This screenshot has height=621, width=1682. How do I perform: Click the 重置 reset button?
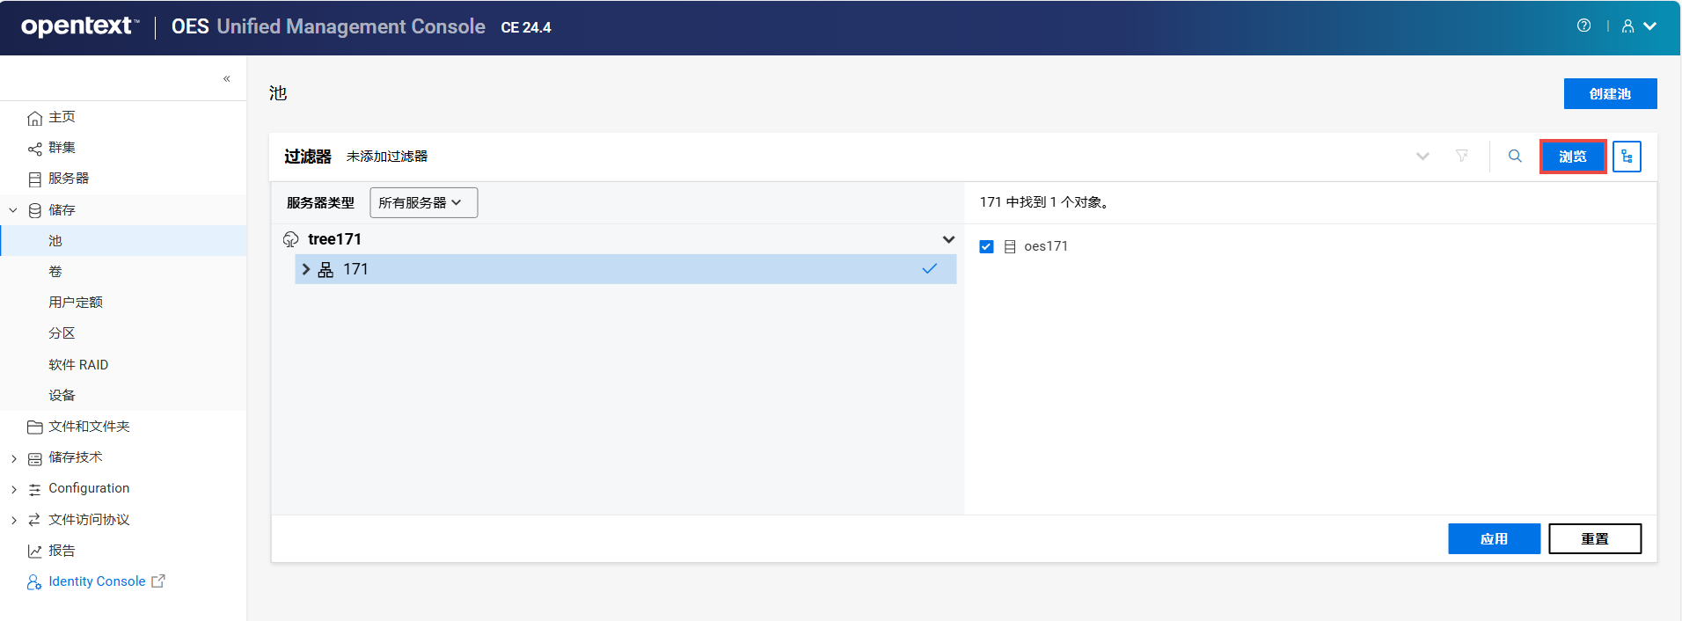1594,539
